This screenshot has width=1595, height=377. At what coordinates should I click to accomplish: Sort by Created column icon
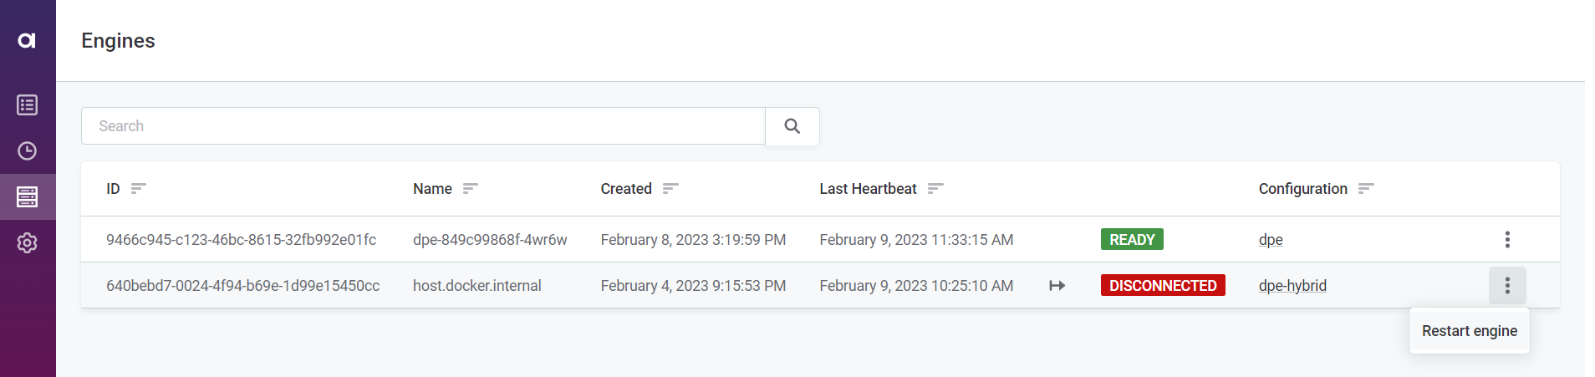(670, 189)
